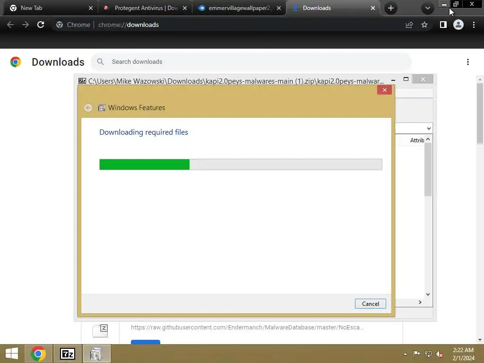The width and height of the screenshot is (484, 363).
Task: Close the 7-Zip archive window
Action: (423, 79)
